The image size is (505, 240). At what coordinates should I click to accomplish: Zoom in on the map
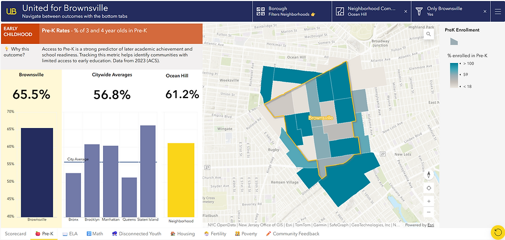[x=428, y=201]
